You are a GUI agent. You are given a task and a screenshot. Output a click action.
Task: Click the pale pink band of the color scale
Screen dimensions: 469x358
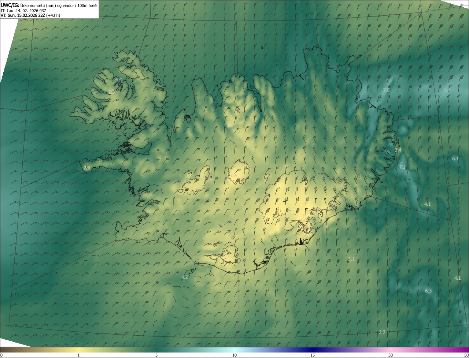(391, 350)
